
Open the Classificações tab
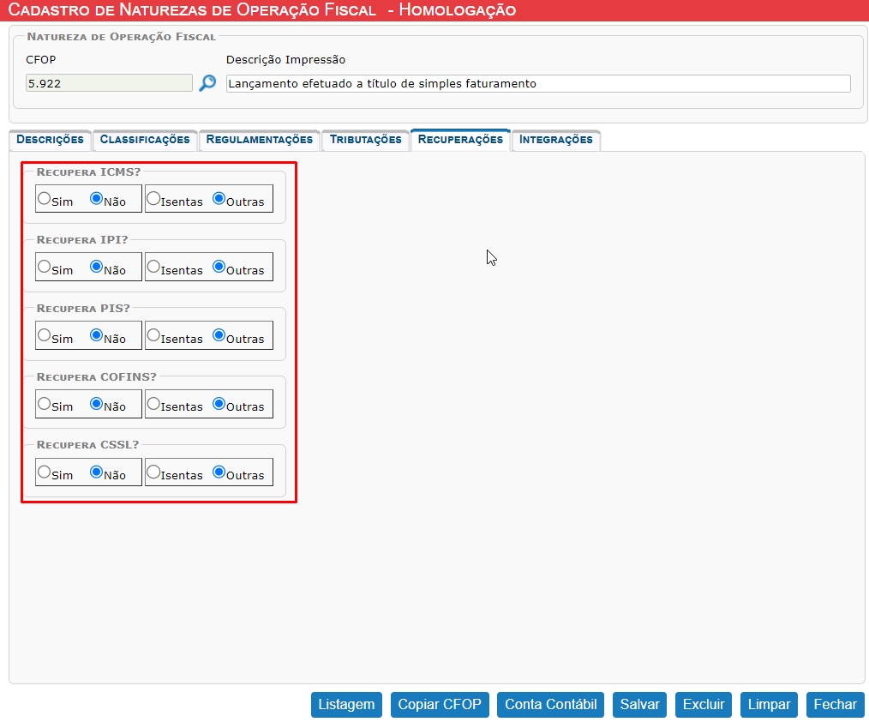click(145, 140)
